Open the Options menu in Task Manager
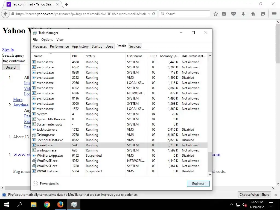280x210 pixels. [x=47, y=39]
